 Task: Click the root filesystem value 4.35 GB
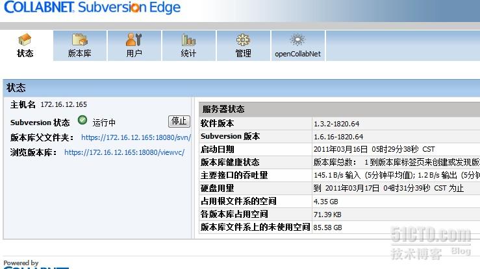325,202
